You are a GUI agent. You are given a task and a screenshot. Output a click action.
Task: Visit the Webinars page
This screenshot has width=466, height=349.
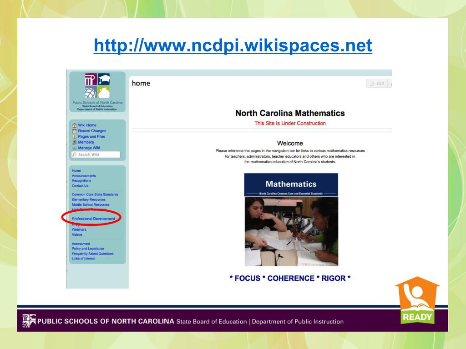pyautogui.click(x=79, y=229)
